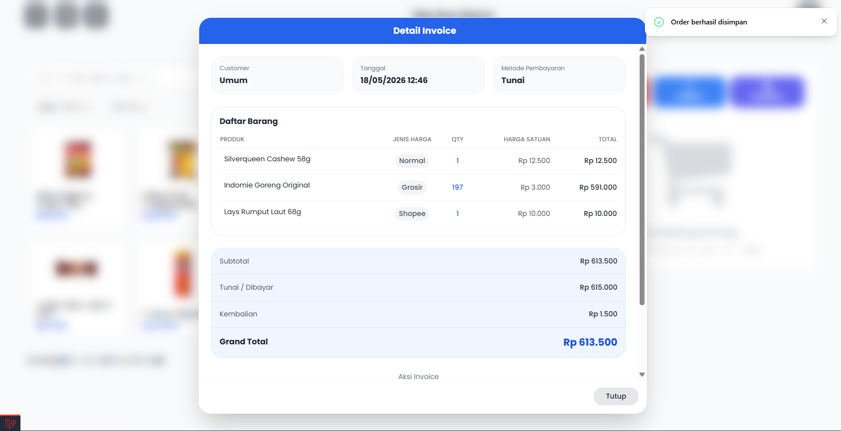Click Silverqueen's bold total Rp 12.500
Image resolution: width=841 pixels, height=431 pixels.
click(600, 161)
